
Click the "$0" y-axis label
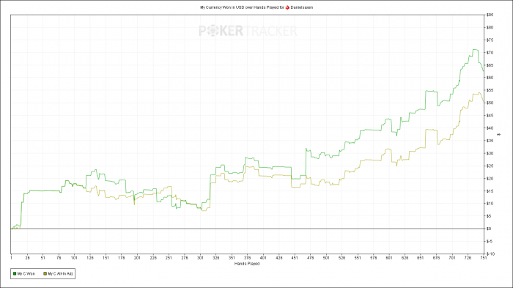point(489,229)
